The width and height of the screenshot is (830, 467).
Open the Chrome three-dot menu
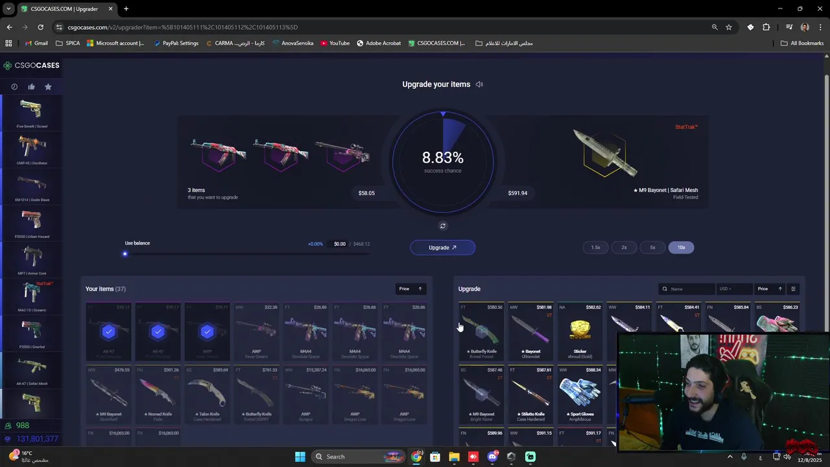tap(820, 27)
